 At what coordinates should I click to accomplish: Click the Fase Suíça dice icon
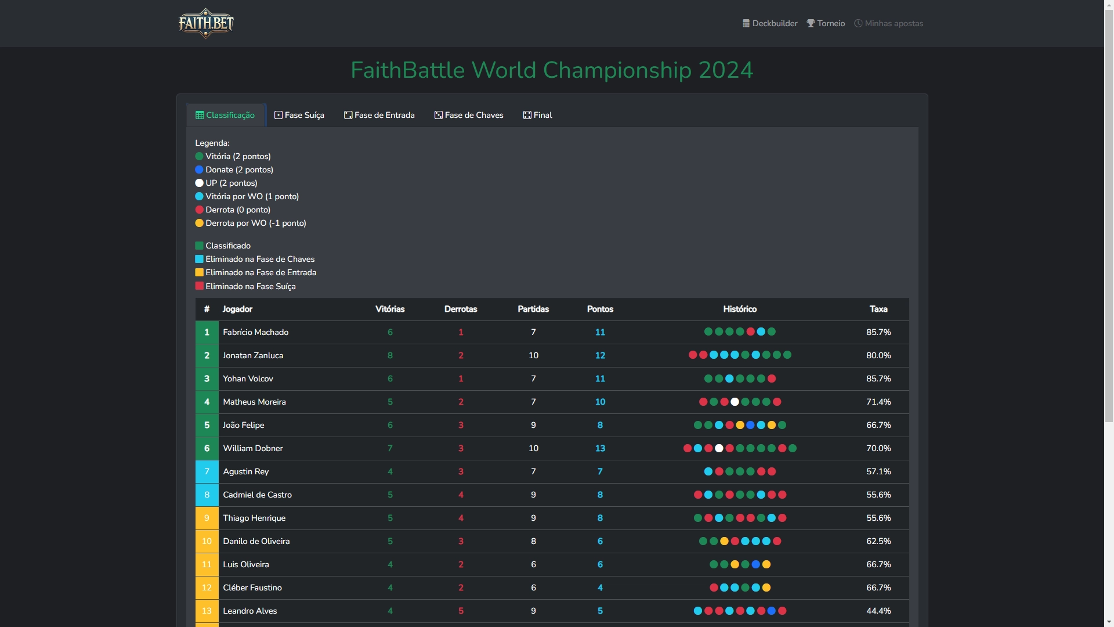coord(278,115)
